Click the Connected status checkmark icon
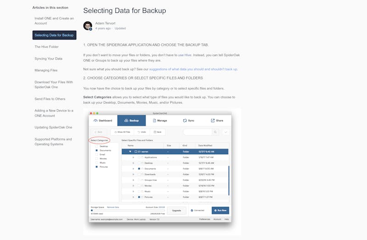The width and height of the screenshot is (367, 240). pos(192,211)
